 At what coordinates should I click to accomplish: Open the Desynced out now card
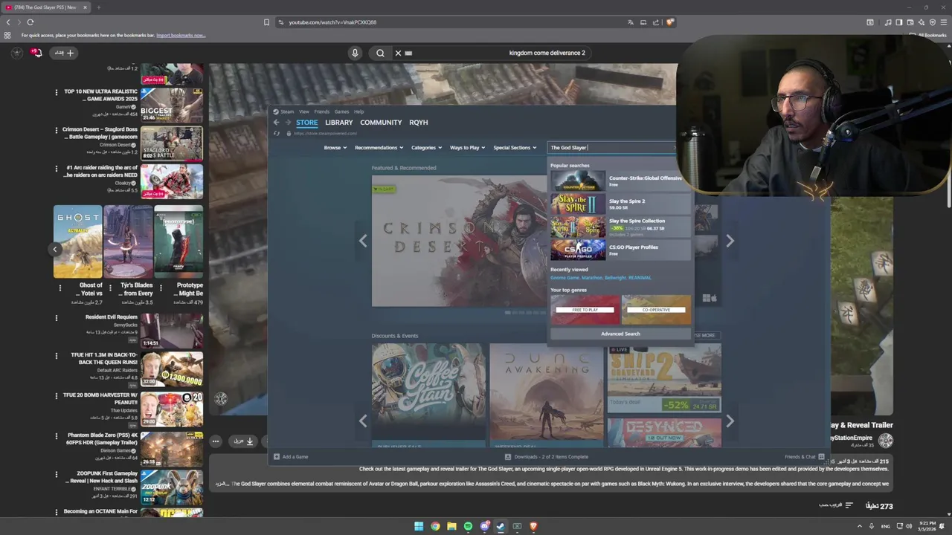point(664,432)
